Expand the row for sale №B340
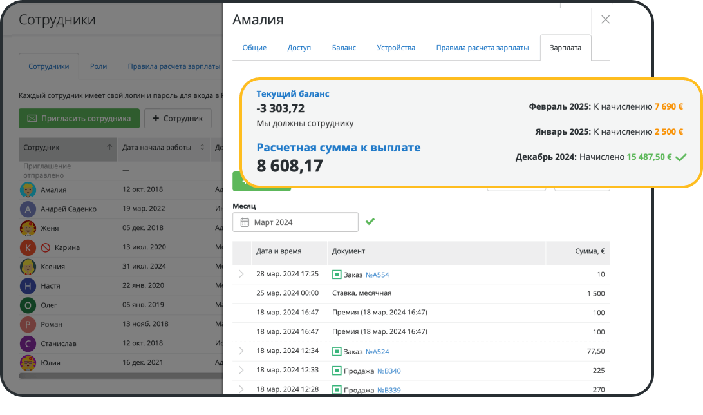 tap(241, 371)
